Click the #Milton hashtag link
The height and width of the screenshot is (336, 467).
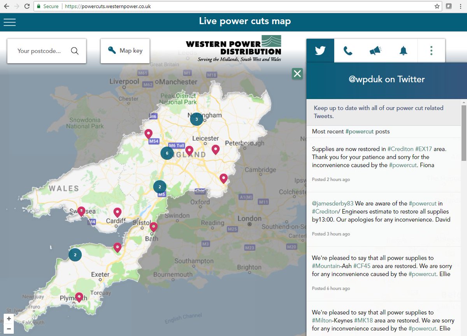coord(322,320)
